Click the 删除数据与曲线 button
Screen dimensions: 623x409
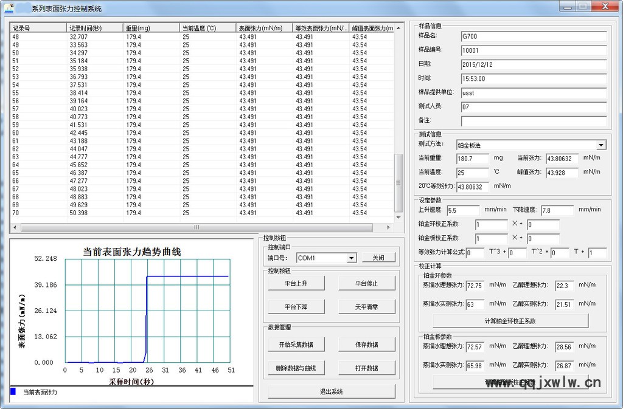[296, 368]
